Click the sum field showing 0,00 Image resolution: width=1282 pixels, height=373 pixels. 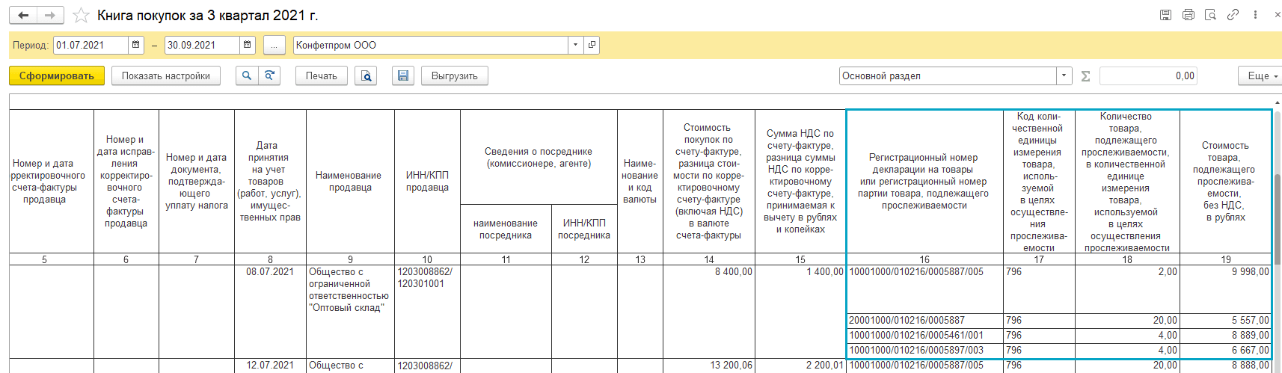point(1148,75)
